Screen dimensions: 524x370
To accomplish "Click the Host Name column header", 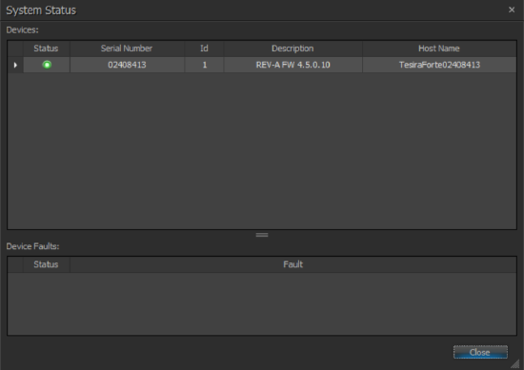I will tap(439, 49).
